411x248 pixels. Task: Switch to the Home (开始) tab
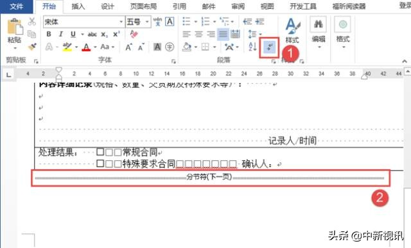pyautogui.click(x=49, y=6)
